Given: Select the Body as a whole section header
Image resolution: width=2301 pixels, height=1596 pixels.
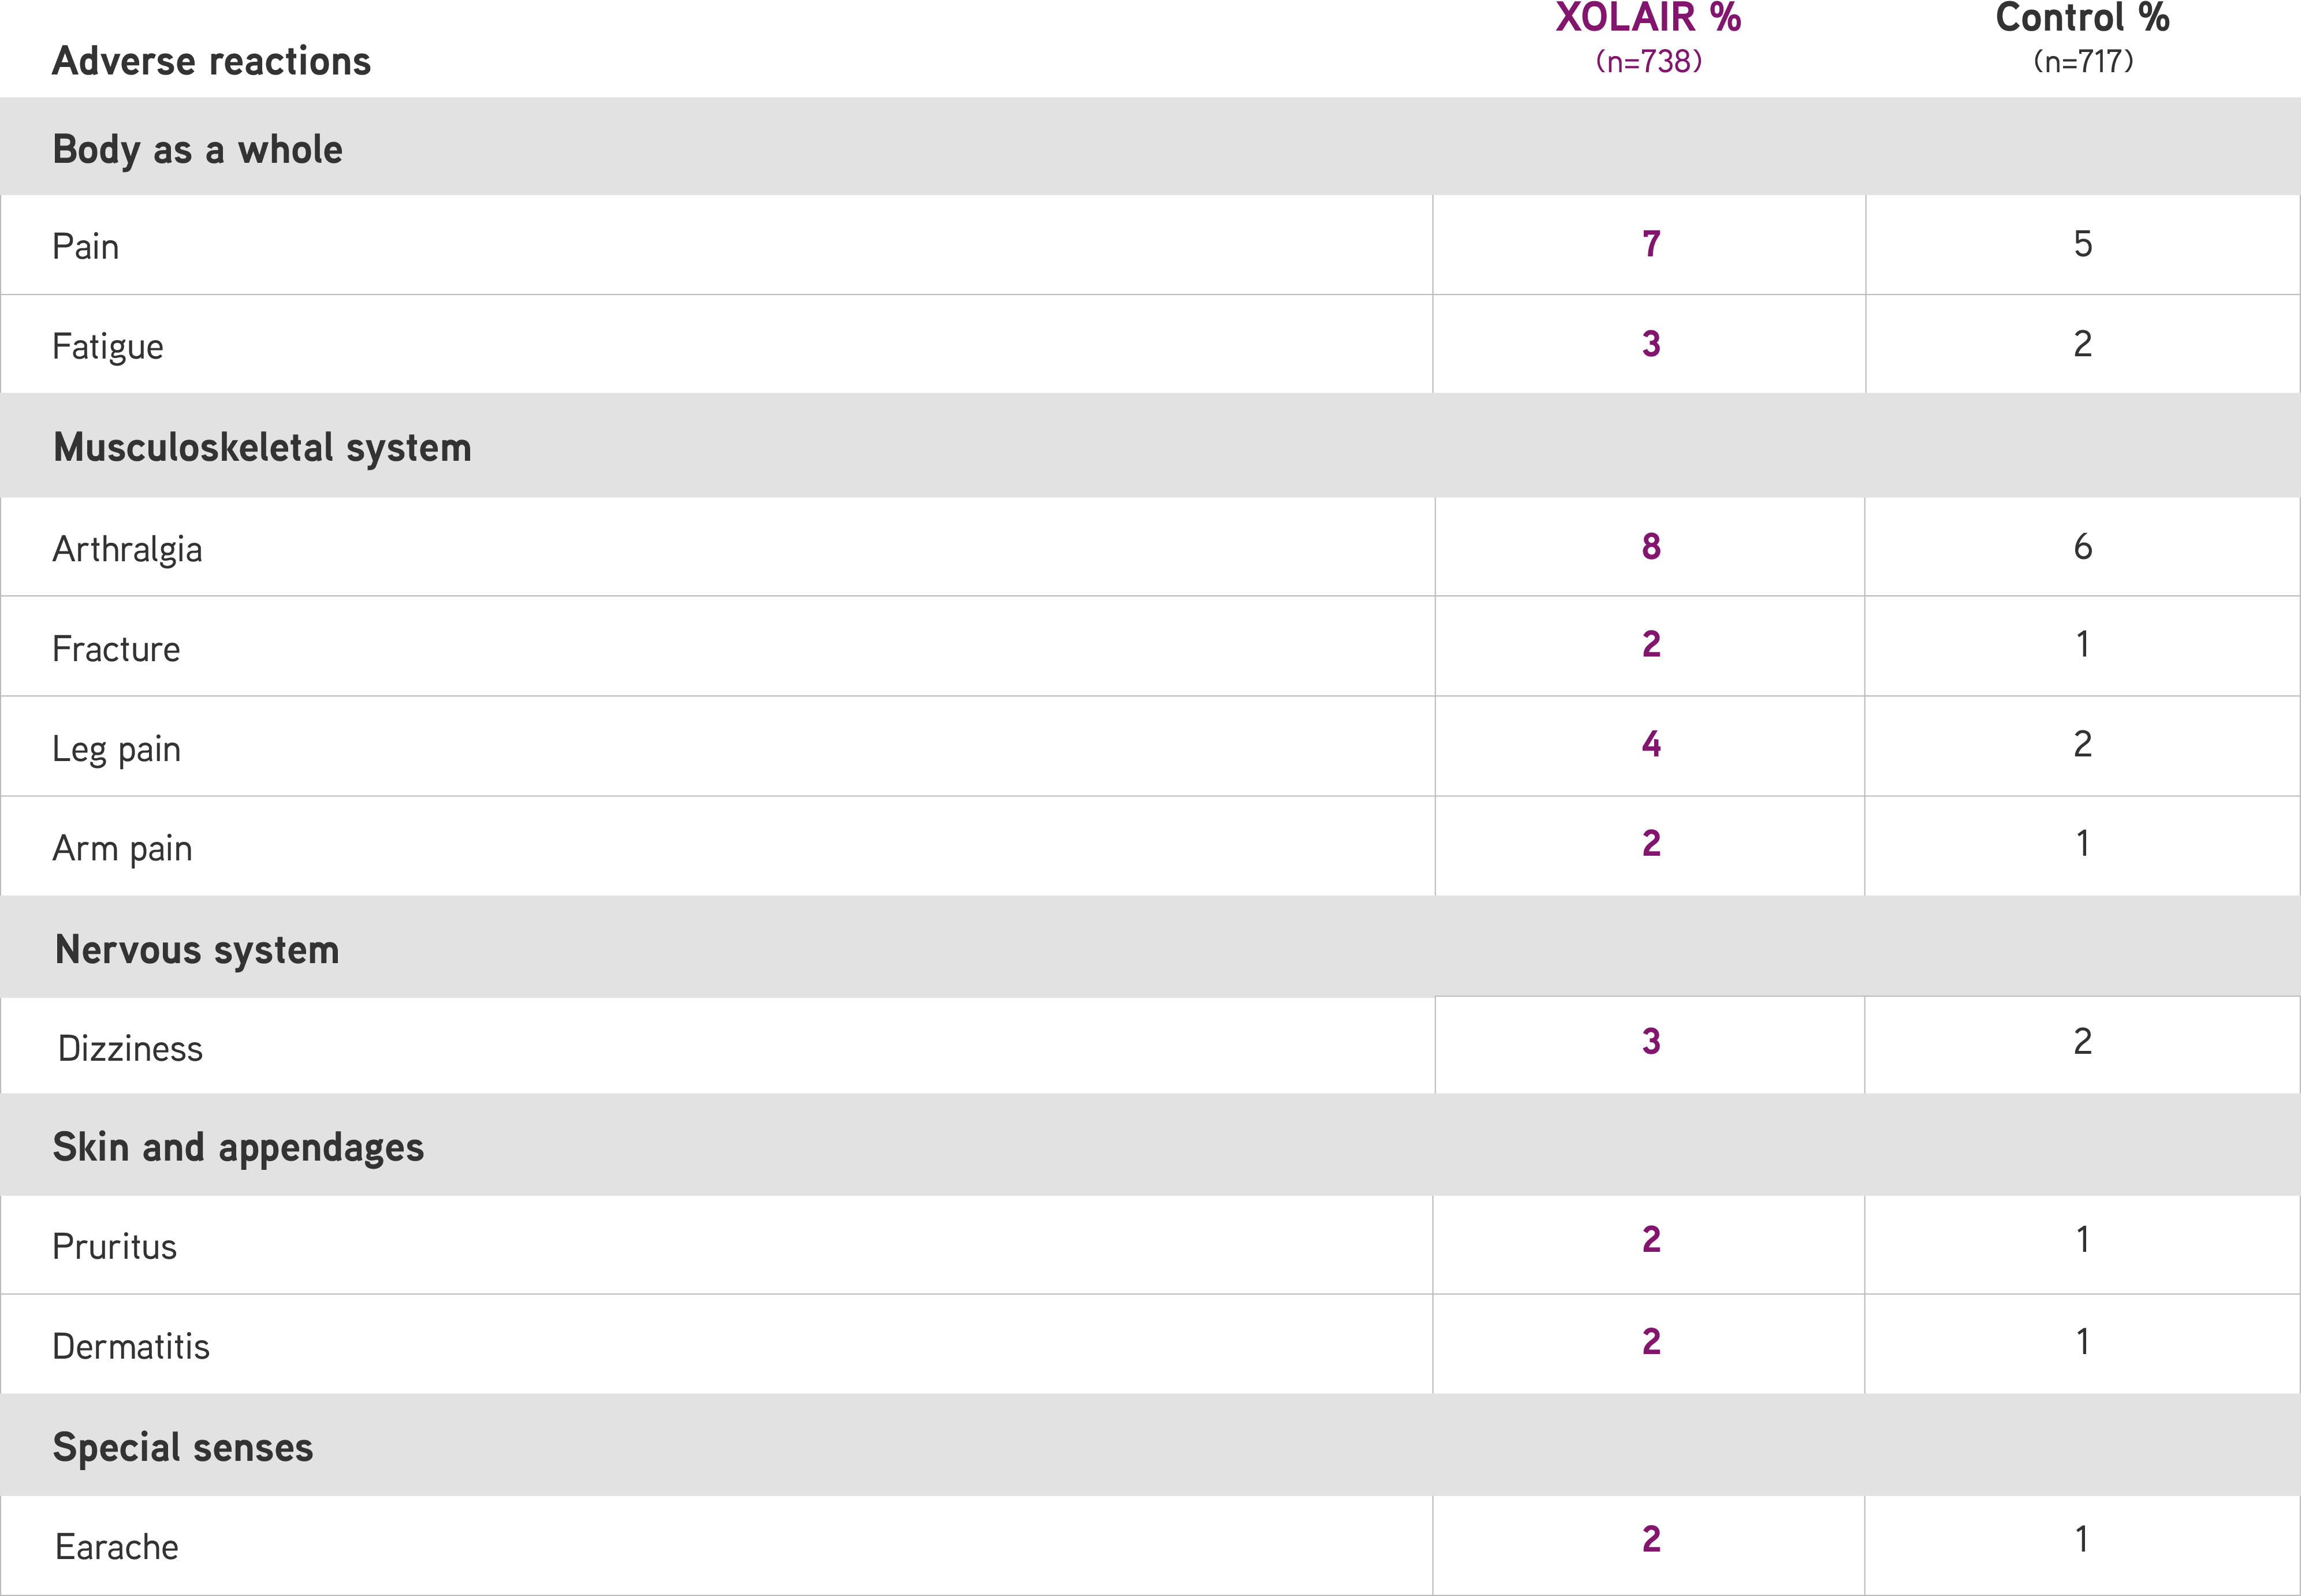Looking at the screenshot, I should pos(197,150).
